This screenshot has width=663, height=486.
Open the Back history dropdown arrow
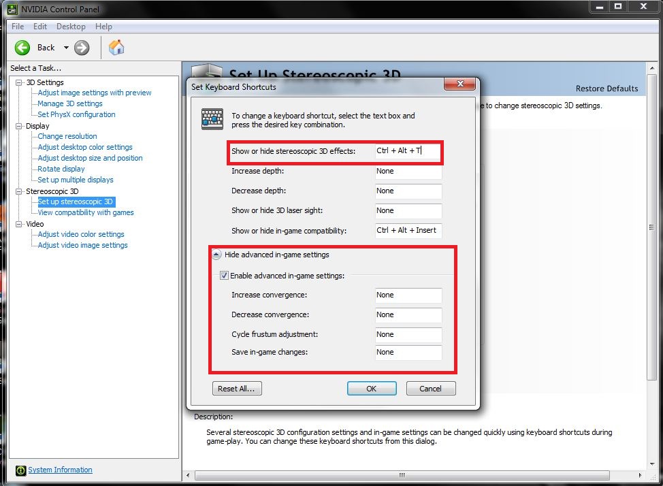coord(66,48)
